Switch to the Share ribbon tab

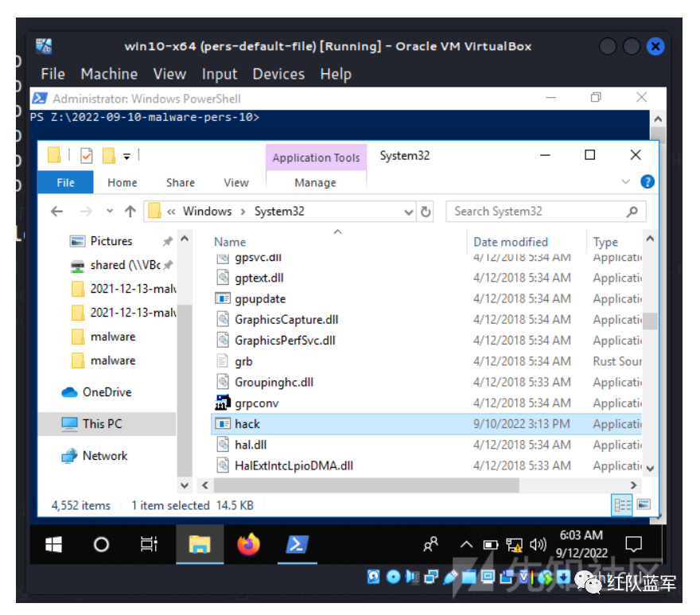181,182
